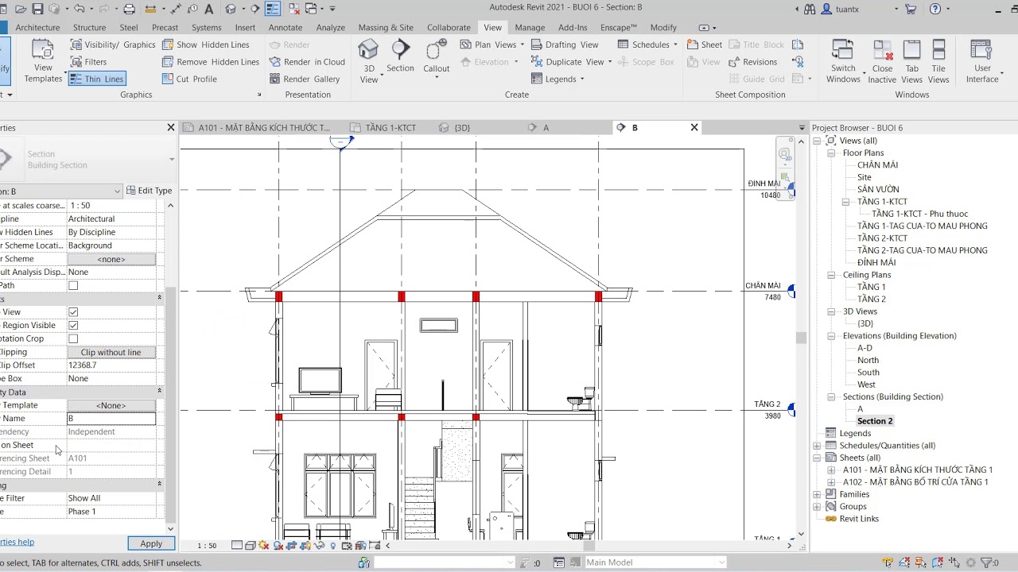Tick the checkbox below Default Analysis Display
Image resolution: width=1018 pixels, height=572 pixels.
pyautogui.click(x=73, y=285)
